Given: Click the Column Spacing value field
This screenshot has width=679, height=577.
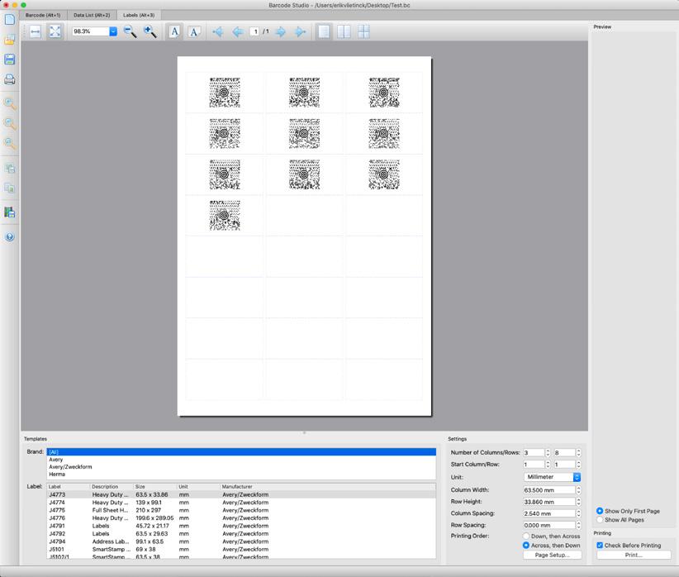Looking at the screenshot, I should (549, 513).
